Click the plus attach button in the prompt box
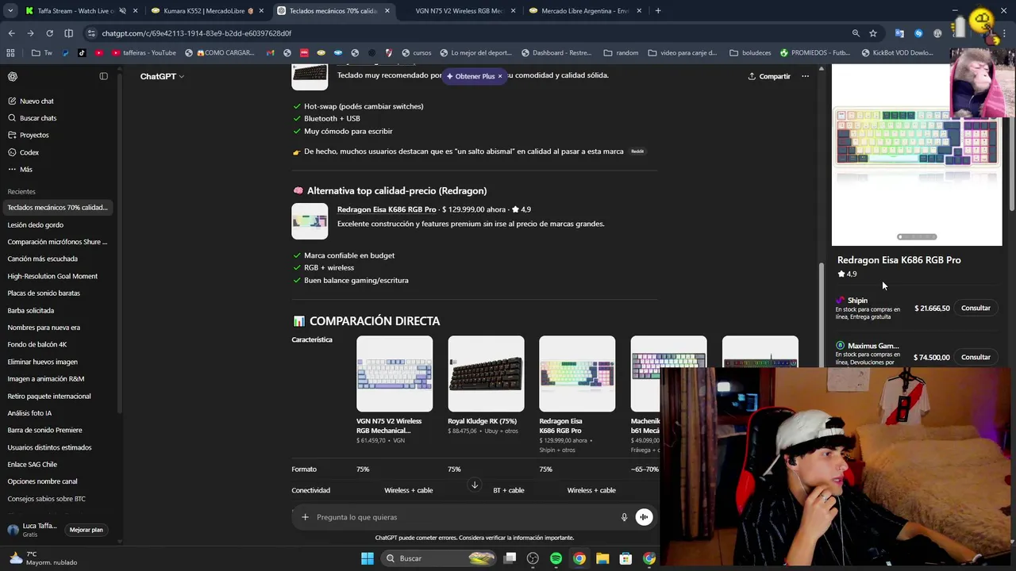Screen dimensions: 1016x571 [x=305, y=517]
